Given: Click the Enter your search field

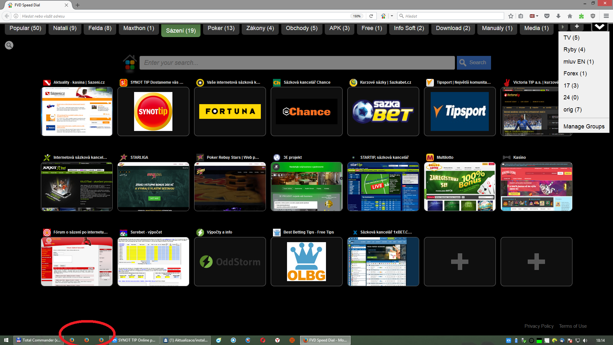Looking at the screenshot, I should tap(297, 63).
